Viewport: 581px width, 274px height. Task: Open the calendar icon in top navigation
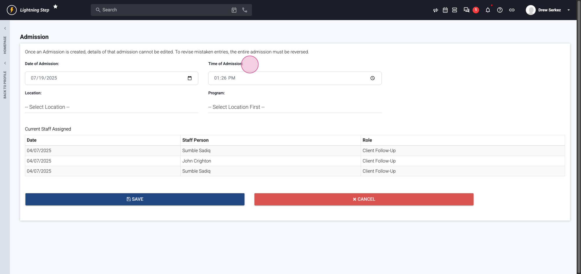[445, 10]
